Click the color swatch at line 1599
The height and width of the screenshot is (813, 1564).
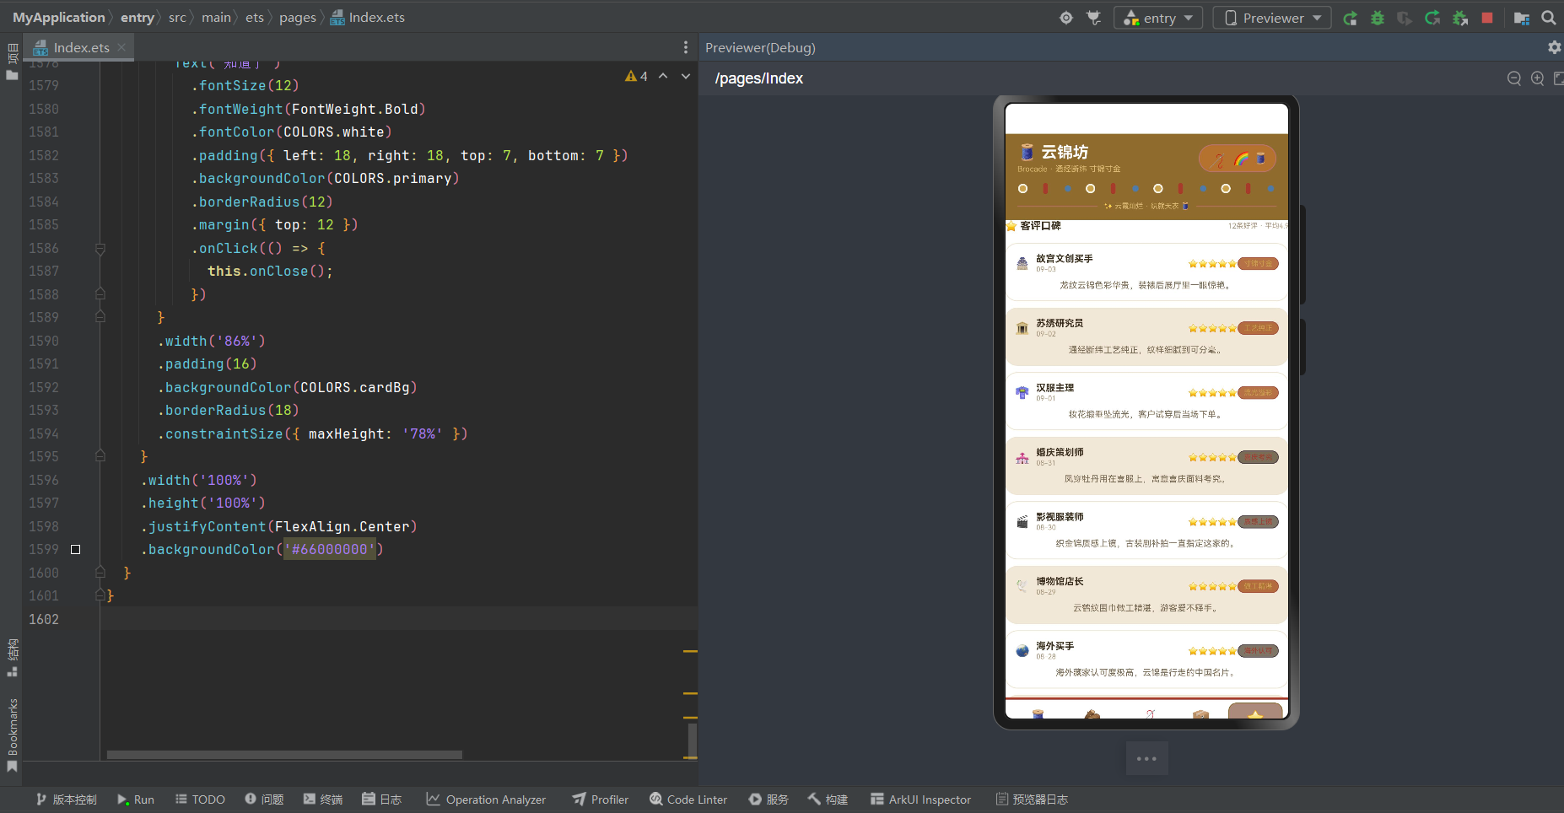pyautogui.click(x=75, y=550)
